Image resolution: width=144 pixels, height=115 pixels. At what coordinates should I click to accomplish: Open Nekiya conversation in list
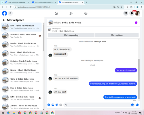tap(21, 71)
